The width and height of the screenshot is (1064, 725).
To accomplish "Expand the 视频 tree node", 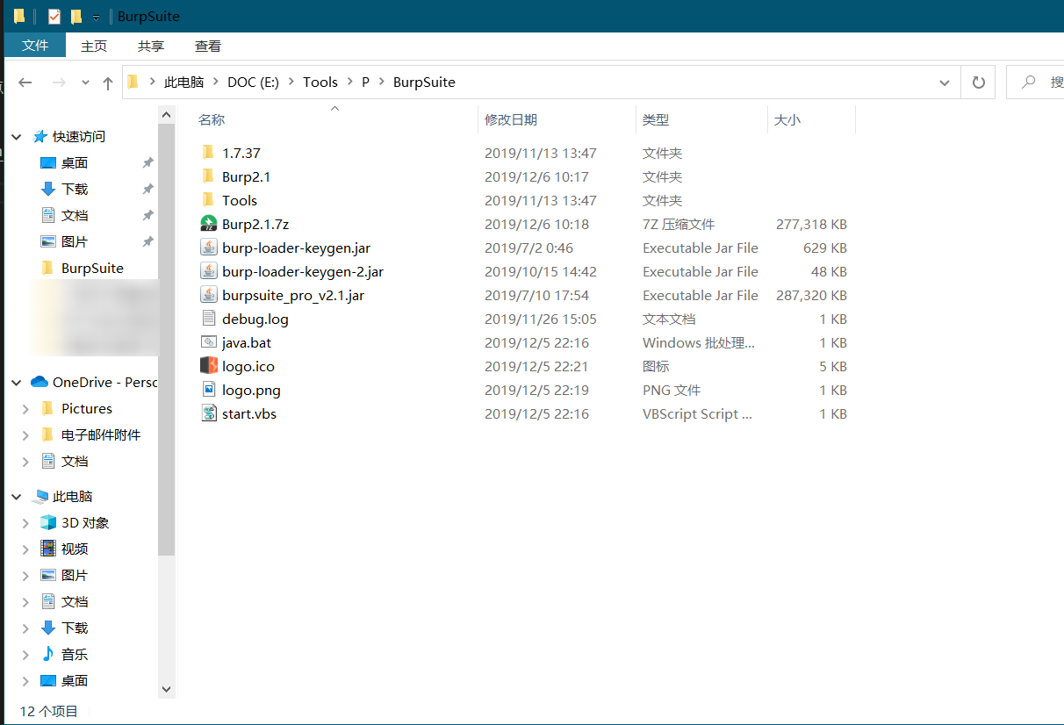I will tap(25, 549).
